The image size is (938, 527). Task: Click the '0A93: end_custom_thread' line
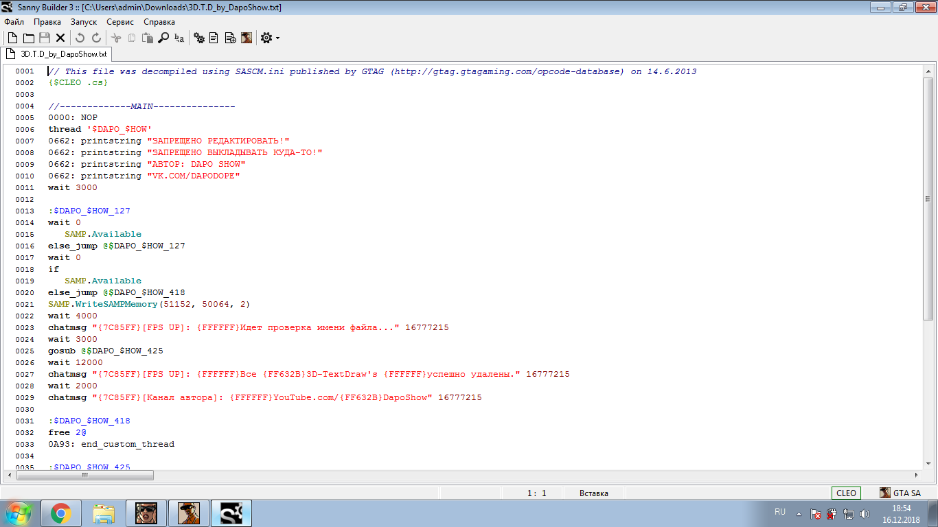pos(111,444)
